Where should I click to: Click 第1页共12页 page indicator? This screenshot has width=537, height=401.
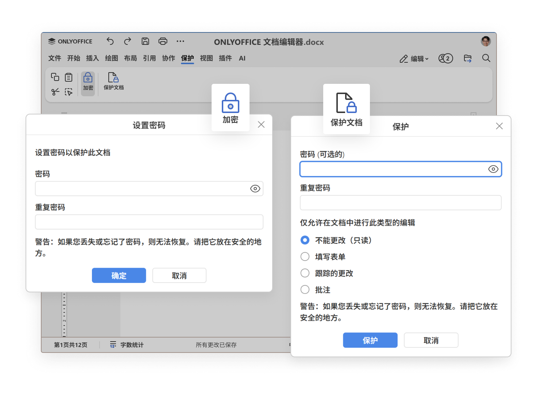pos(71,345)
